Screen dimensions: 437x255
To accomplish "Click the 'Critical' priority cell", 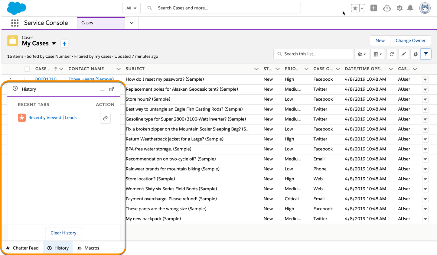I will [292, 199].
